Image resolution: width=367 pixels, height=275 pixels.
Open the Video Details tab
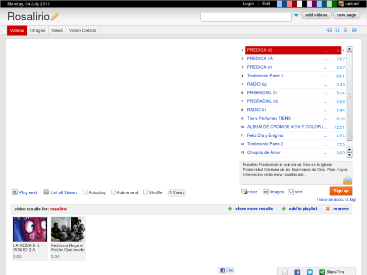tap(83, 30)
